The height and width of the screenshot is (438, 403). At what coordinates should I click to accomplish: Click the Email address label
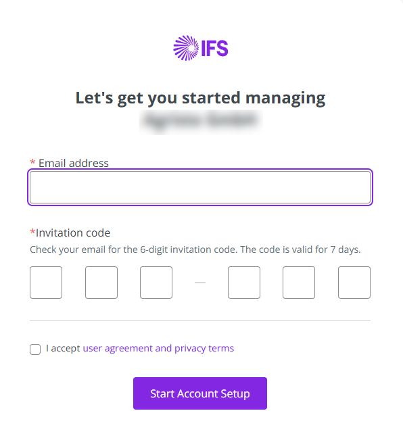pos(73,163)
